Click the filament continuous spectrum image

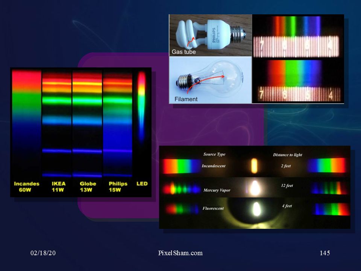pyautogui.click(x=298, y=81)
